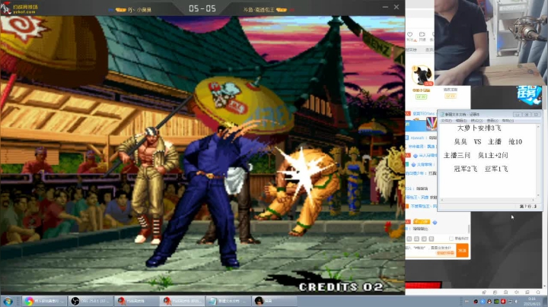Click the video camera icon beside the heart
The height and width of the screenshot is (307, 548).
click(422, 34)
